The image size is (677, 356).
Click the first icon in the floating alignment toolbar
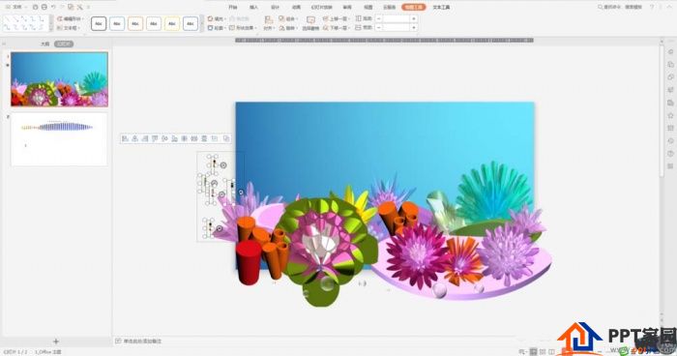[125, 138]
